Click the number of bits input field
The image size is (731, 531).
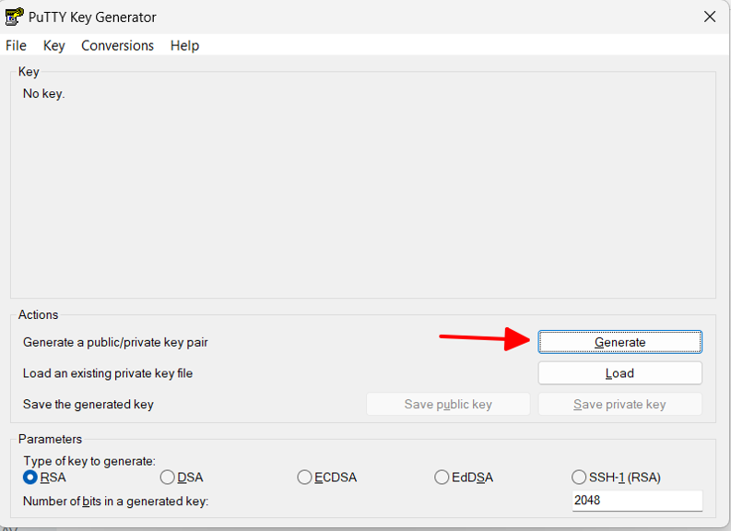(636, 501)
